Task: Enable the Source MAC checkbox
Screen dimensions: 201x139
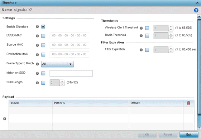Action: click(x=43, y=45)
